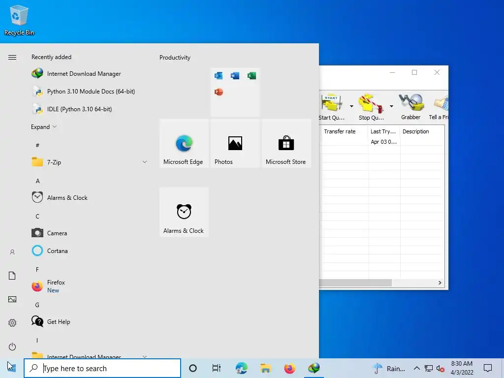504x378 pixels.
Task: Click the IDM horizontal scrollbar right arrow
Action: point(440,283)
